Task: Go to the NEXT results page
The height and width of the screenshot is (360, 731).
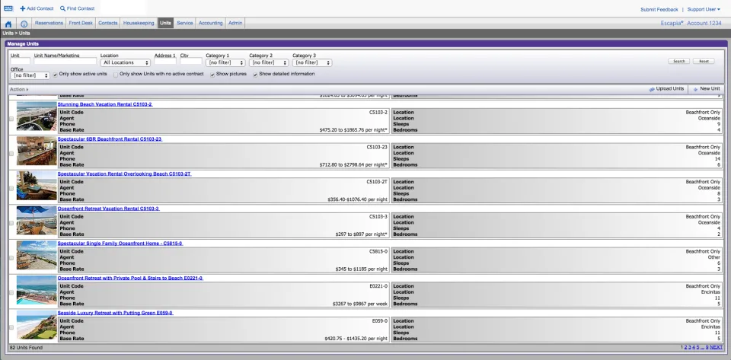Action: pos(716,347)
